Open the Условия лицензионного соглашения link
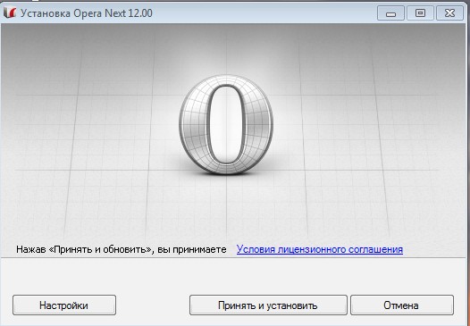The width and height of the screenshot is (470, 326). point(320,249)
